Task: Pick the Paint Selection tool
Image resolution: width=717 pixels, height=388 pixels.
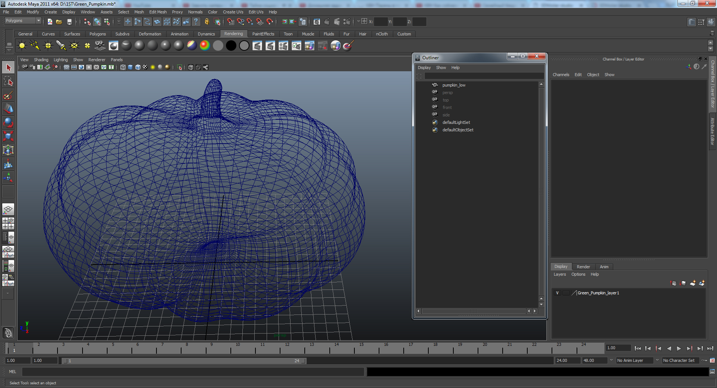Action: click(x=8, y=95)
